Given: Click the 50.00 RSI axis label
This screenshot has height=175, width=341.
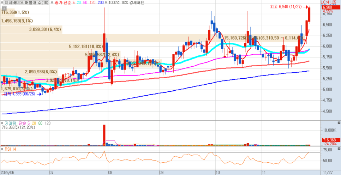Looking at the screenshot, I should pos(327,161).
